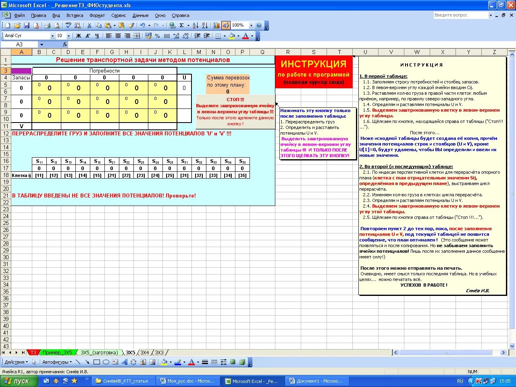Switch to the ТЗ sheet tab
The width and height of the screenshot is (516, 387).
pos(33,353)
